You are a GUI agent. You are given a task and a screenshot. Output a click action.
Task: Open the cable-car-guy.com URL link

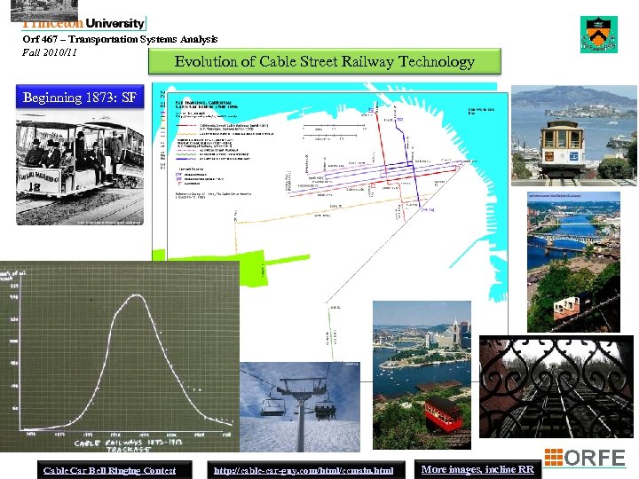click(304, 470)
